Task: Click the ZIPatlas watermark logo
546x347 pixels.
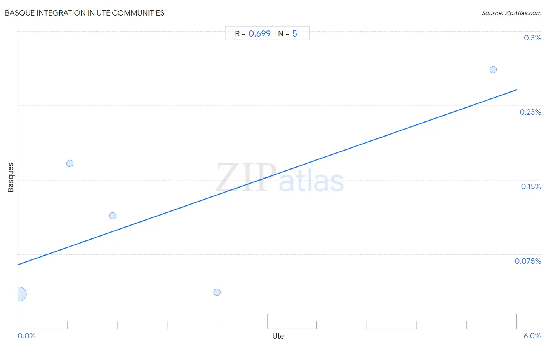Action: (280, 178)
